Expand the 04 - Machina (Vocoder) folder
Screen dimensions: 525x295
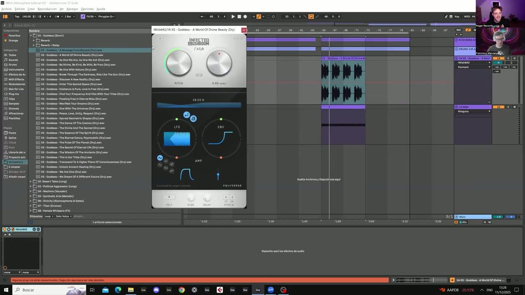(x=31, y=191)
